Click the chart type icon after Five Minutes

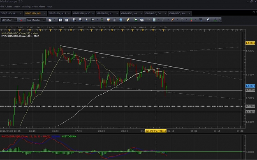pos(50,20)
